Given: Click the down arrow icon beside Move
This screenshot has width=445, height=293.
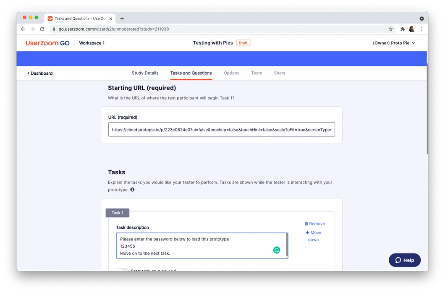Looking at the screenshot, I should coord(307,232).
